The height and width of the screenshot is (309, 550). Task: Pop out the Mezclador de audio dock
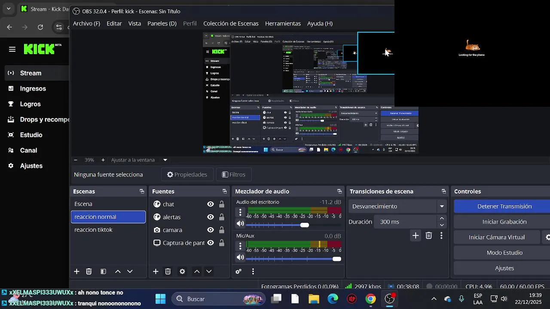click(x=339, y=191)
